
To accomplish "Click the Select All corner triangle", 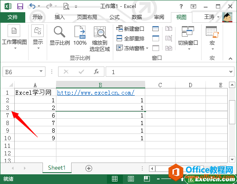I will (x=11, y=85).
